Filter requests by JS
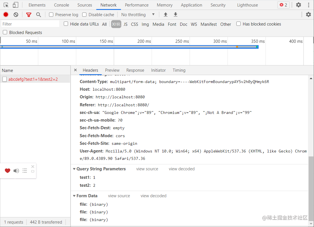Viewport: 314px width, 227px height. coord(126,24)
